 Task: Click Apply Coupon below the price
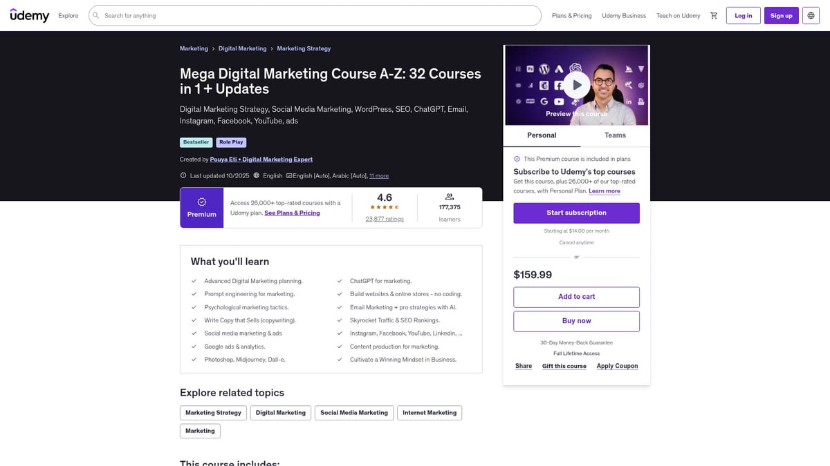pos(617,366)
